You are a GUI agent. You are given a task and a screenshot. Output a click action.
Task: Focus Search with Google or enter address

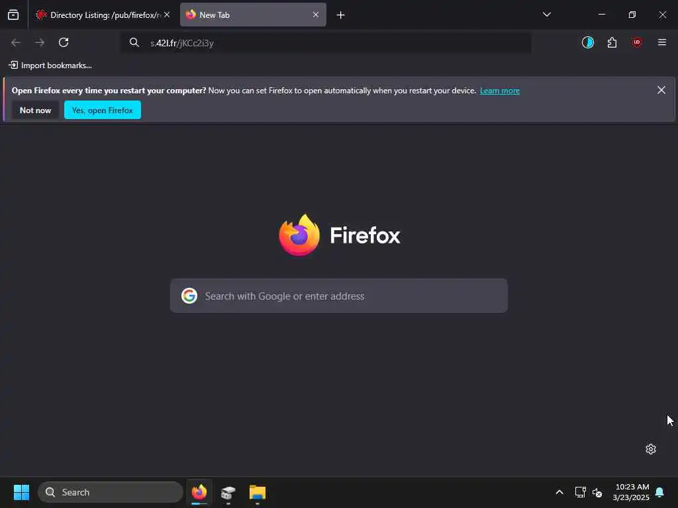[x=338, y=296]
